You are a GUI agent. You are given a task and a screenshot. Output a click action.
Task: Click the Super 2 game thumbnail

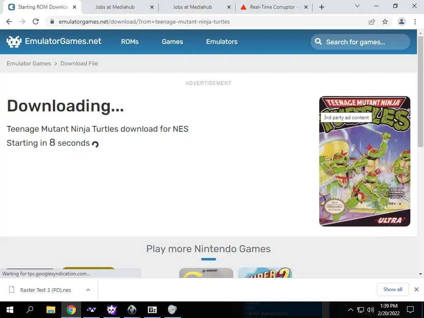click(x=265, y=273)
